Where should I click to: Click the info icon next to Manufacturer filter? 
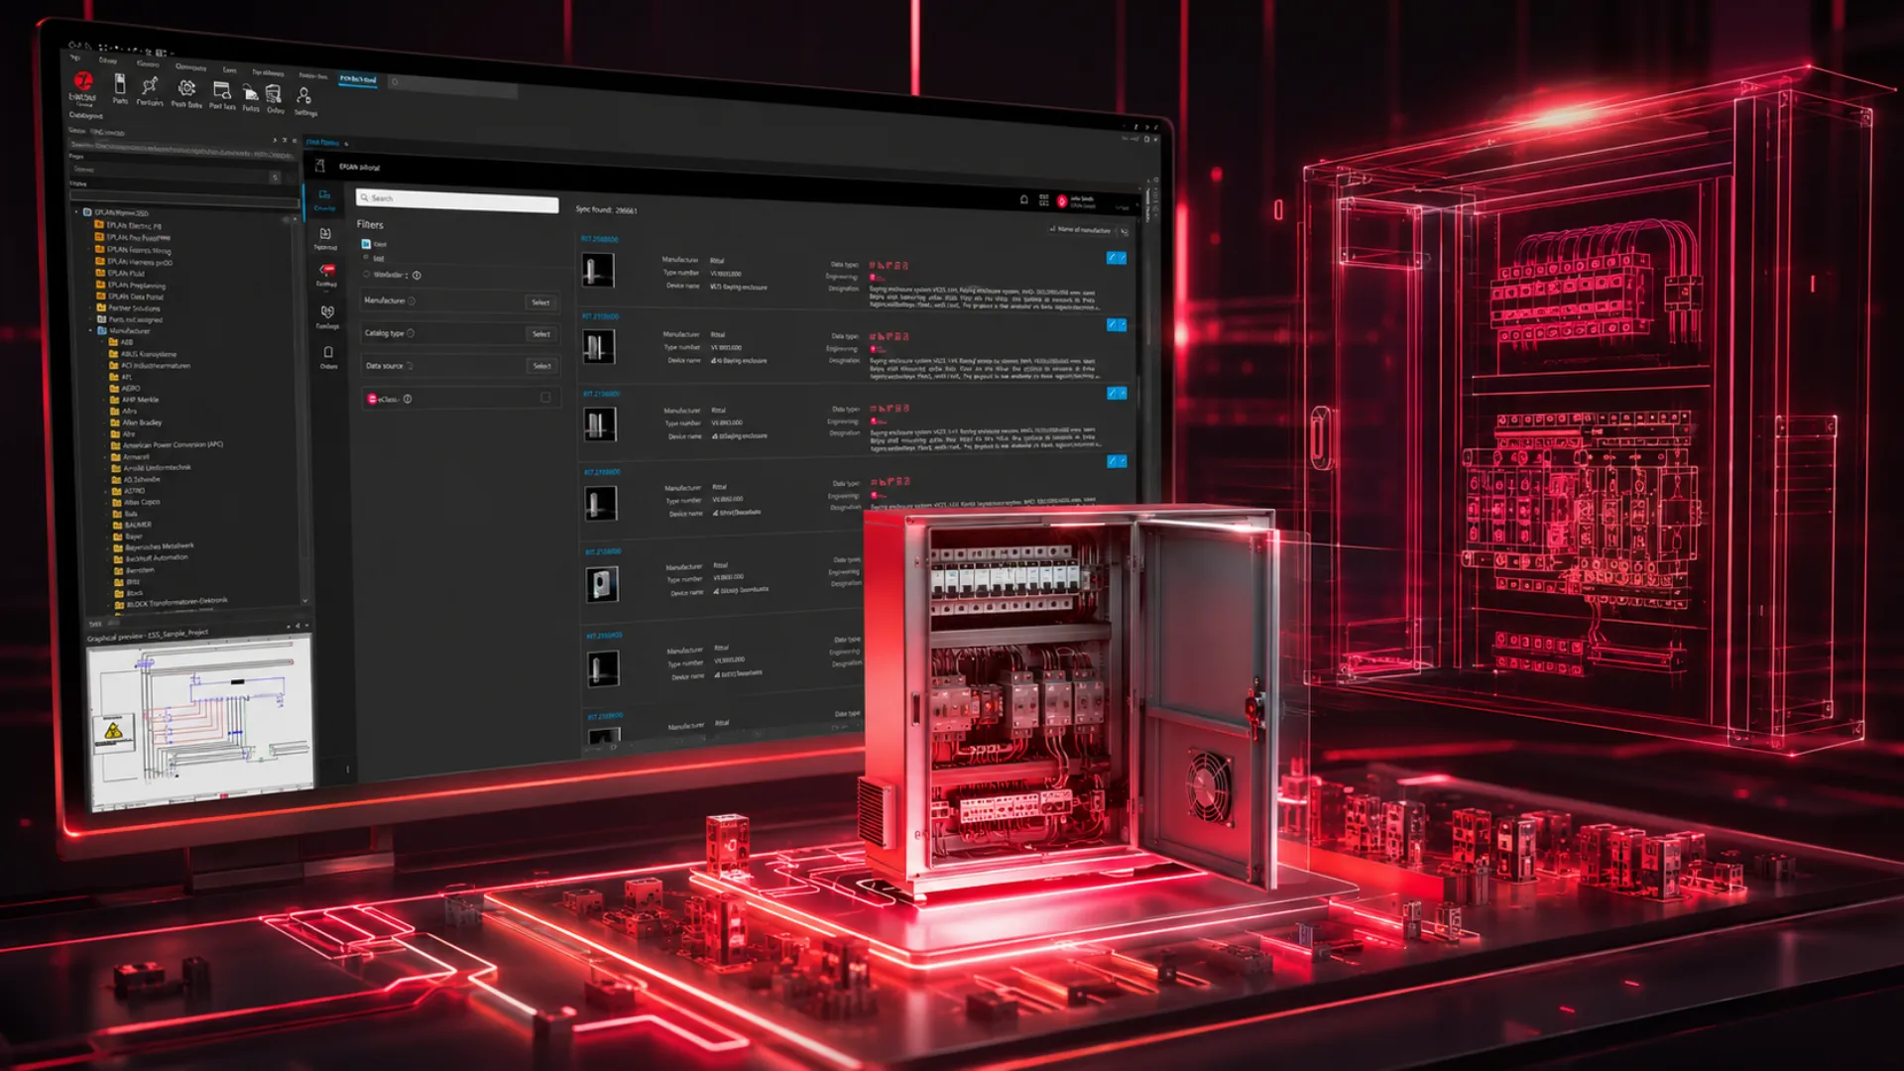[x=412, y=301]
